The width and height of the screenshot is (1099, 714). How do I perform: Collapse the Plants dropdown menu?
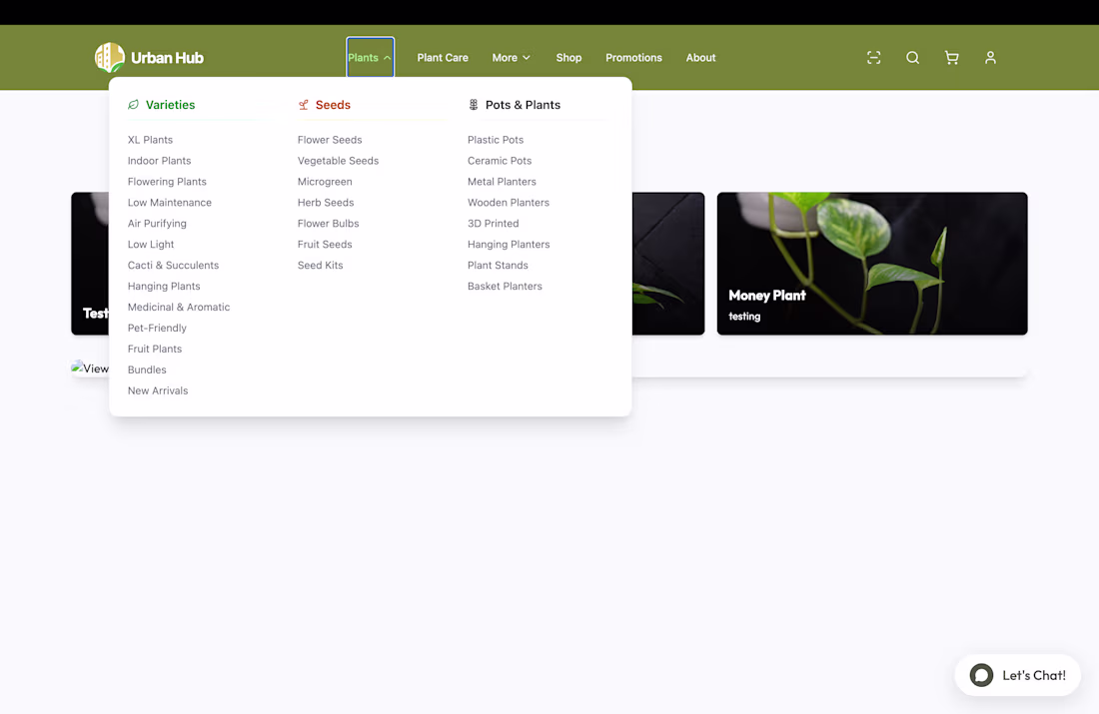click(x=370, y=58)
